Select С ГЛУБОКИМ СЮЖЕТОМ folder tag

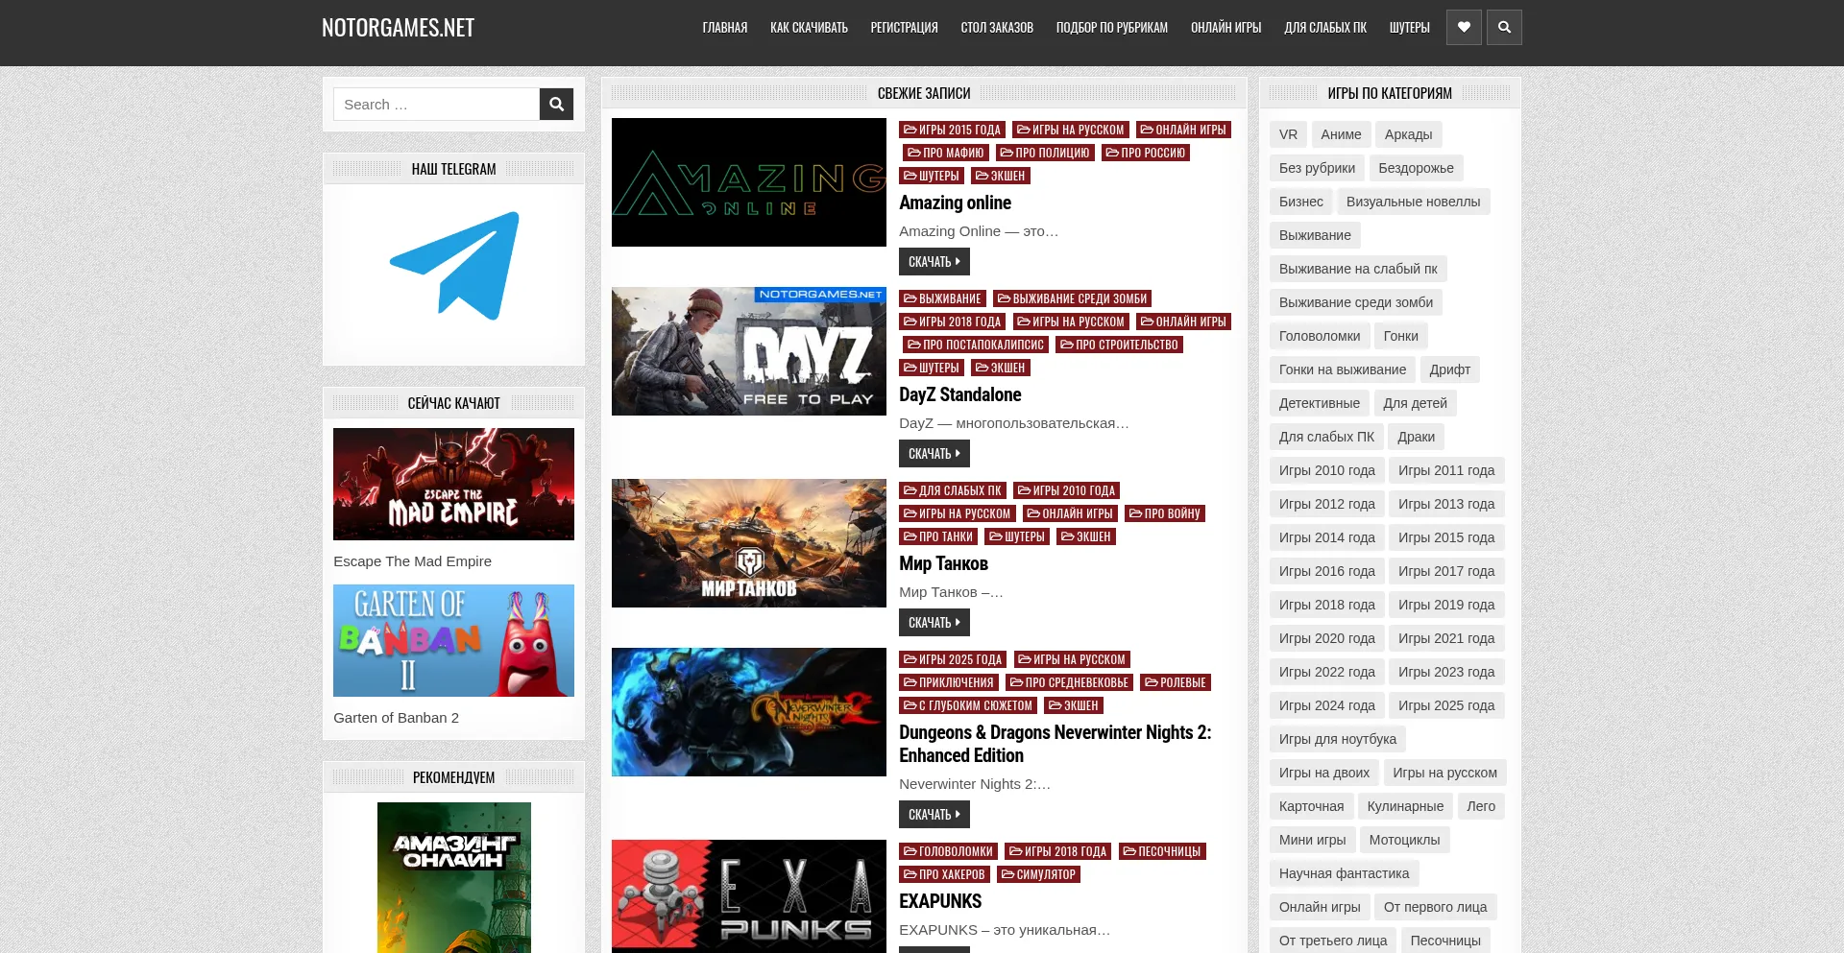(x=968, y=705)
